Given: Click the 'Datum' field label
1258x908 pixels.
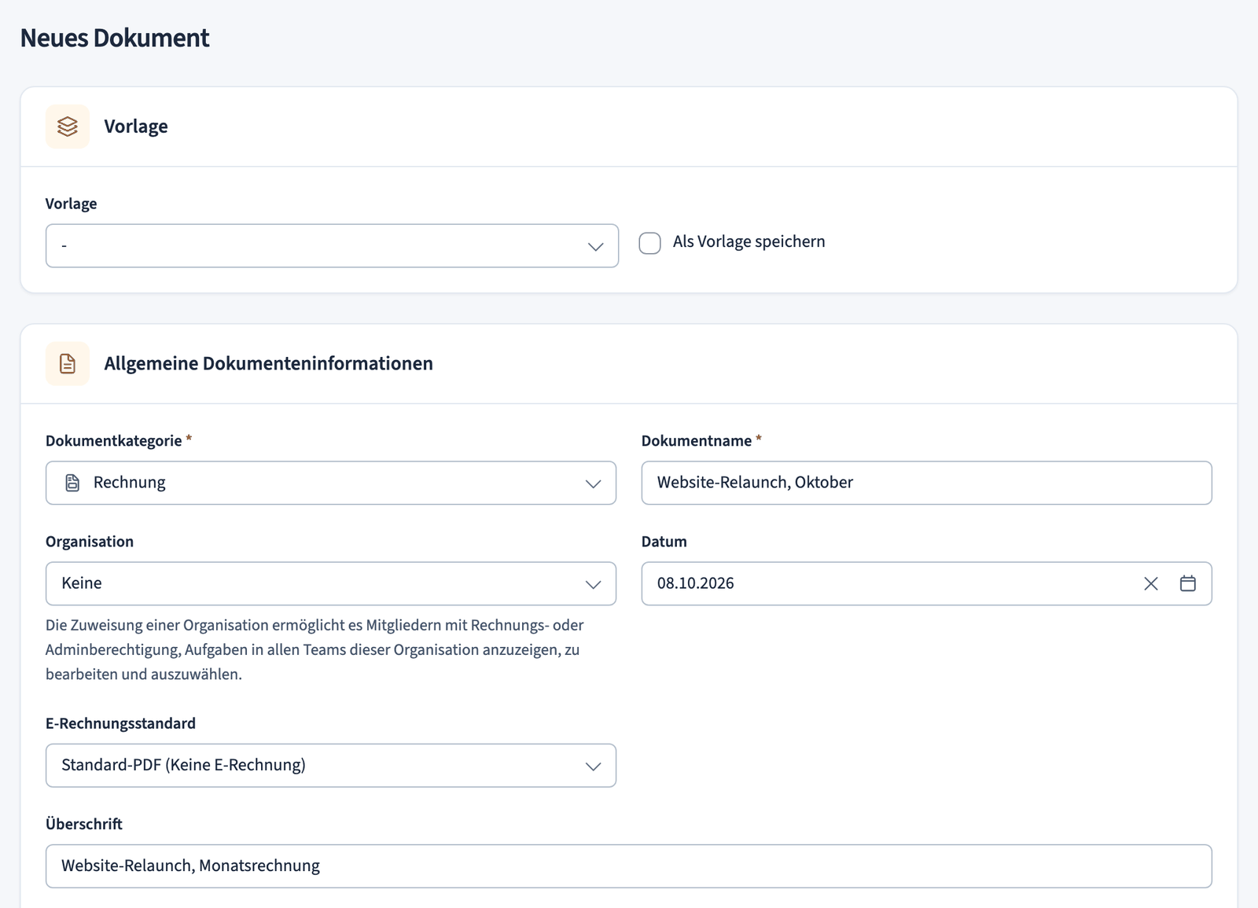Looking at the screenshot, I should pyautogui.click(x=664, y=542).
